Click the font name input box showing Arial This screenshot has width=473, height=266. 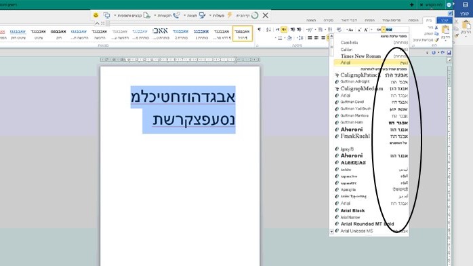tap(397, 30)
